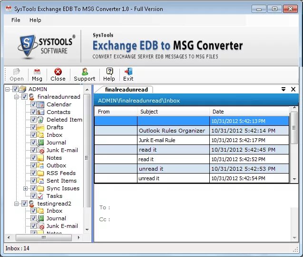Select finalreadunread's Junk E-mail icon

(x=40, y=150)
